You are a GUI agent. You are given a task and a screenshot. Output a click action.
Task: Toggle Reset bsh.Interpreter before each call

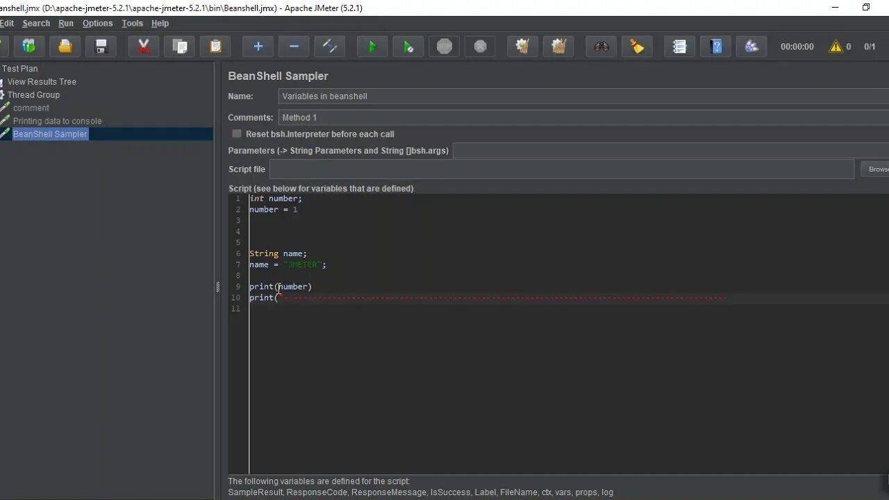click(x=237, y=134)
